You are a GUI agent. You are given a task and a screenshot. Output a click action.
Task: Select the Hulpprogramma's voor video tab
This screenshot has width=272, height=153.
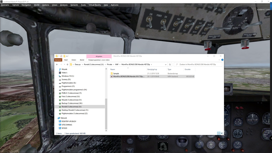coord(99,60)
